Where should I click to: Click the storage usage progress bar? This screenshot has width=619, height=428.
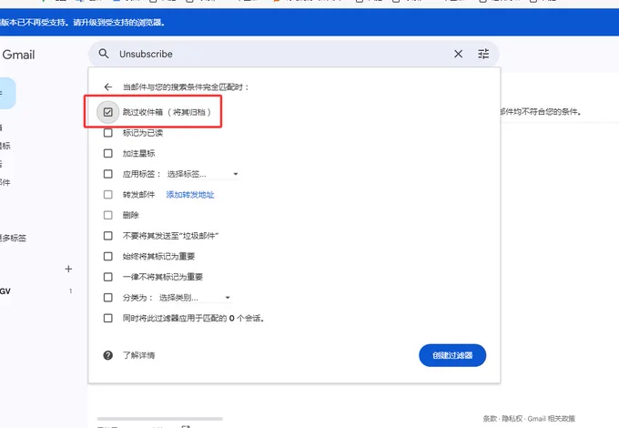[160, 419]
